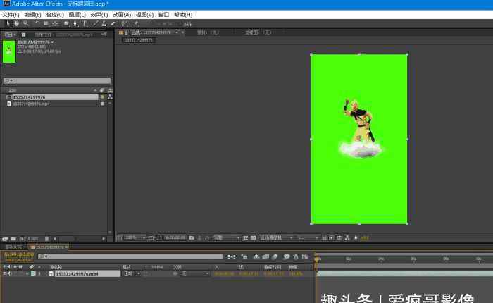Select the Zoom magnifier tool

point(26,23)
